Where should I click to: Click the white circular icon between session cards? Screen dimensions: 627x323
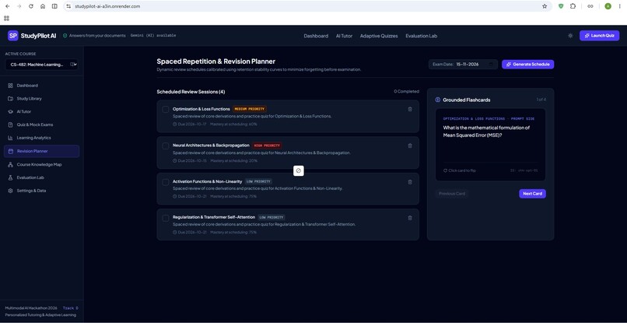click(x=298, y=170)
